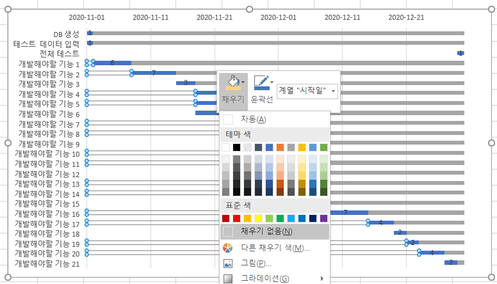Open the 윤곽선 outline dropdown arrow
Viewport: 497px width, 284px height.
pos(272,83)
